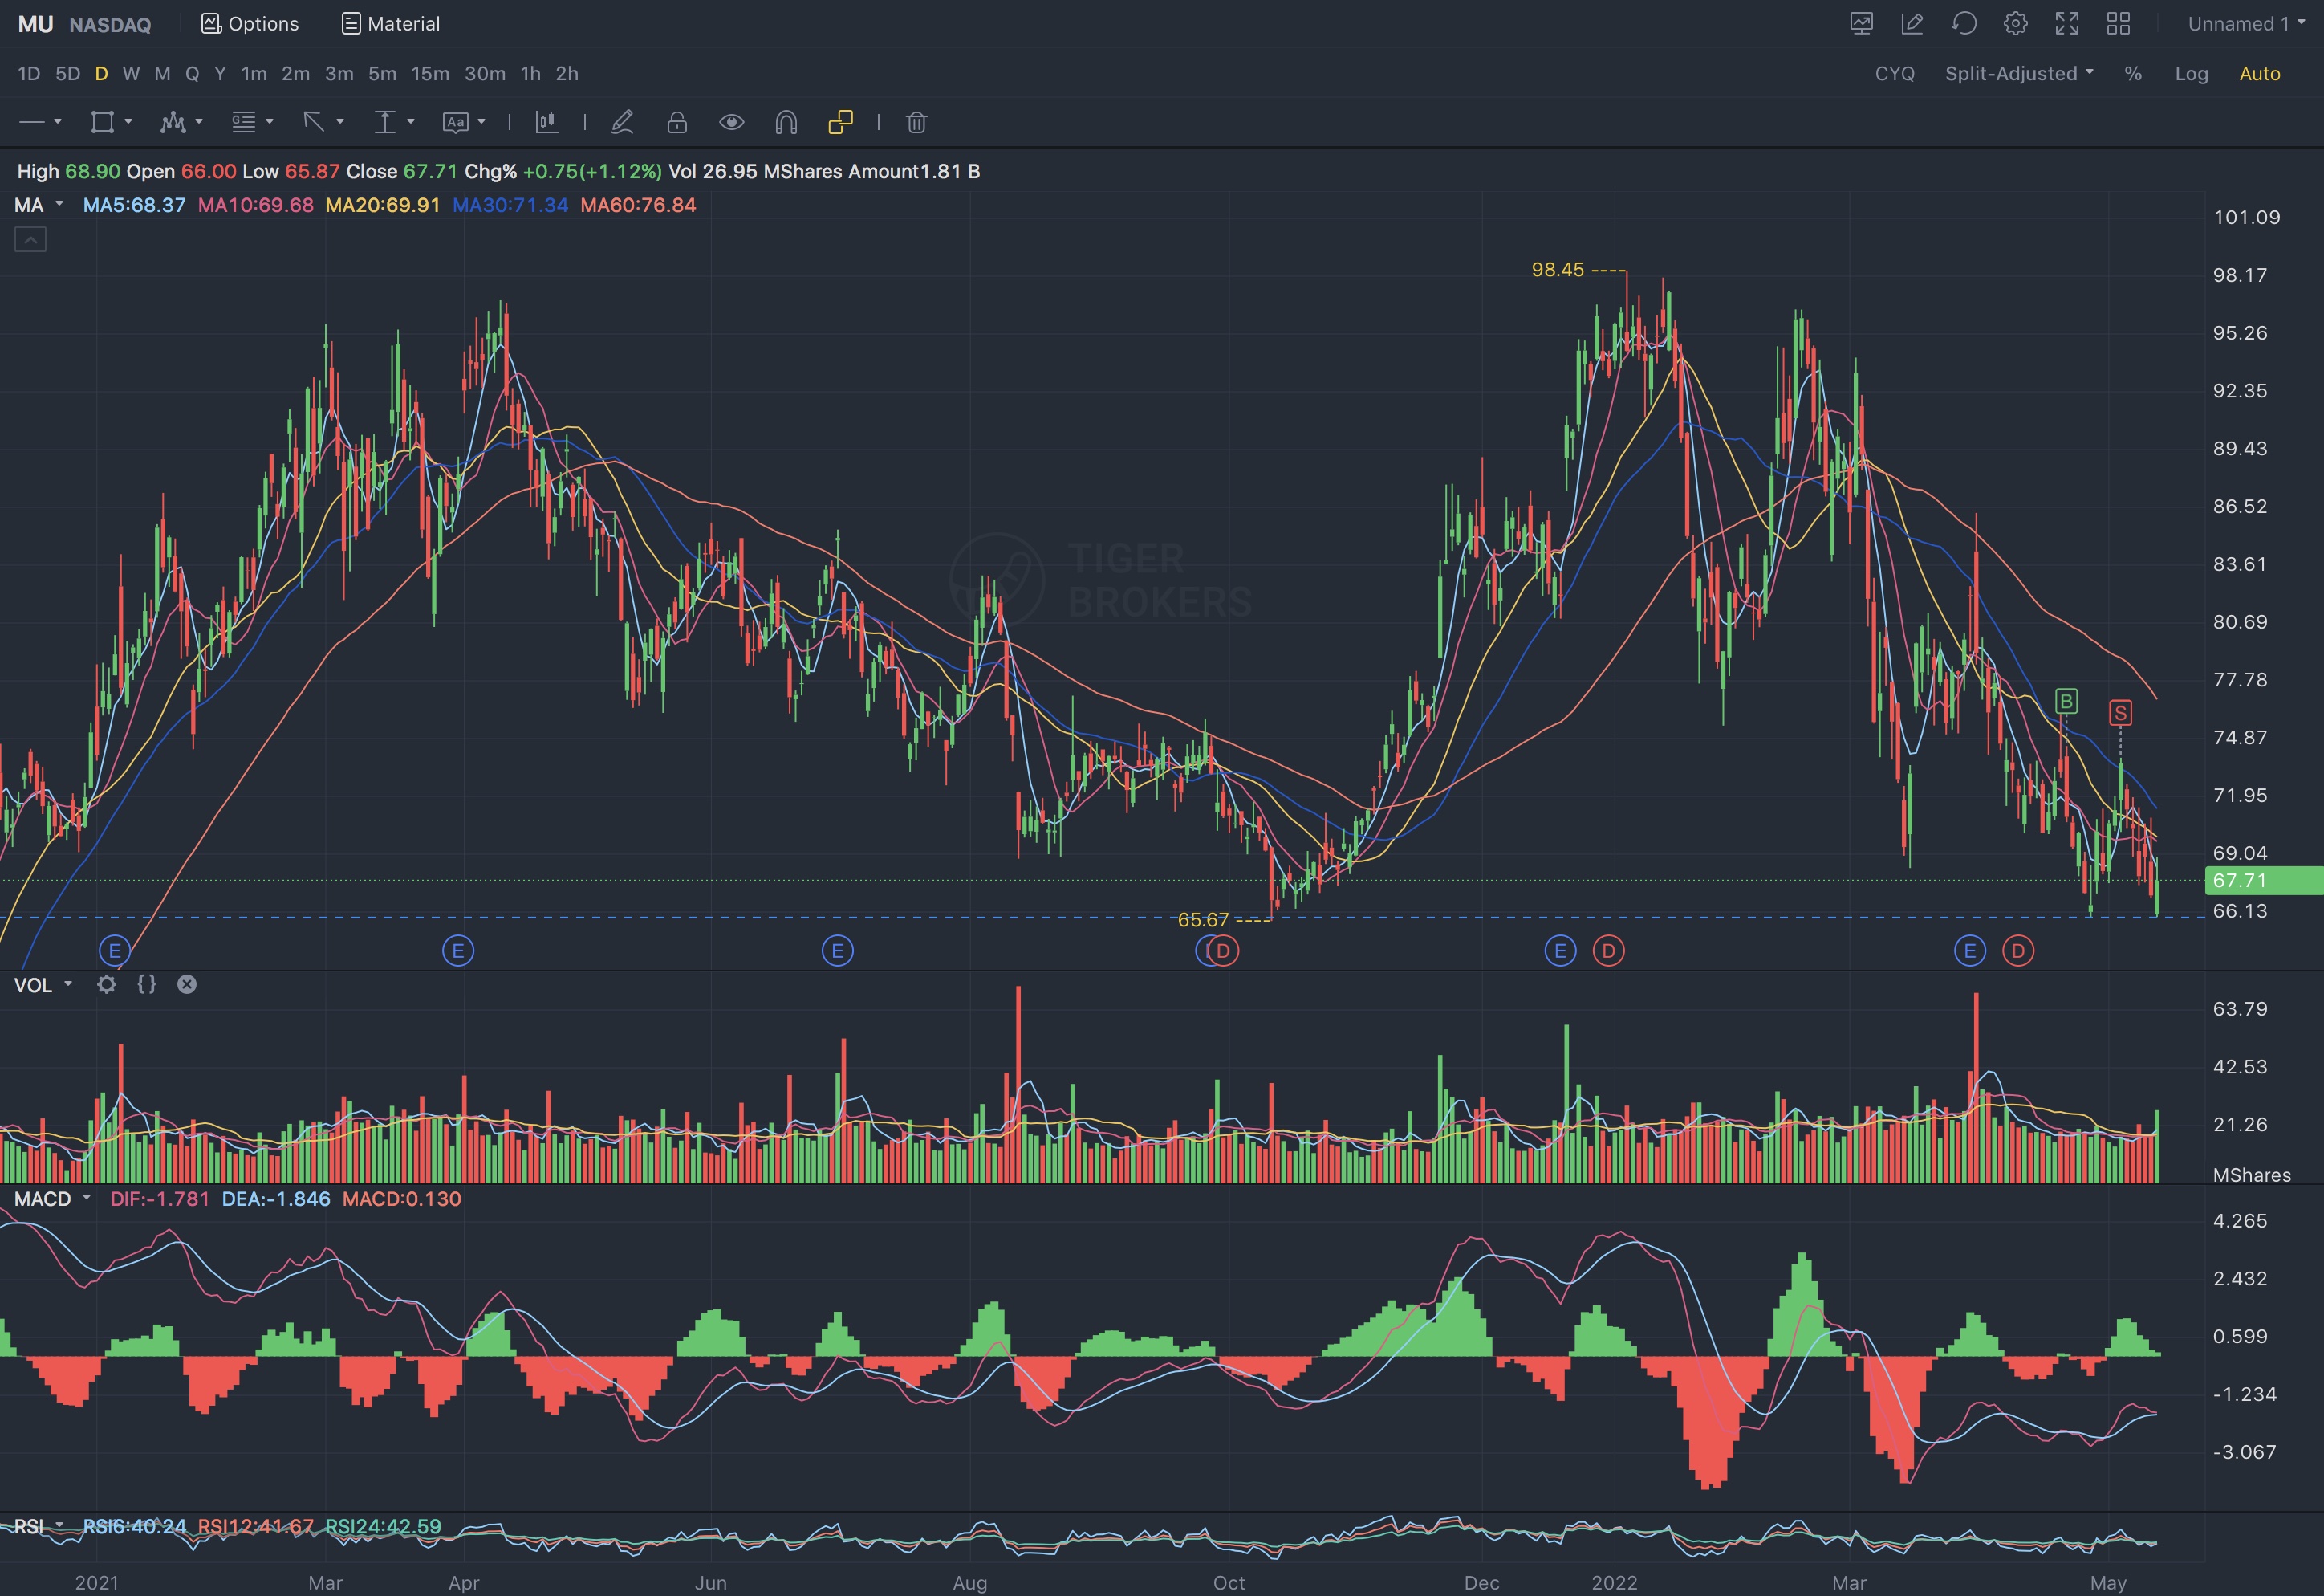This screenshot has height=1596, width=2324.
Task: Open VOL indicator settings gear
Action: [x=106, y=984]
